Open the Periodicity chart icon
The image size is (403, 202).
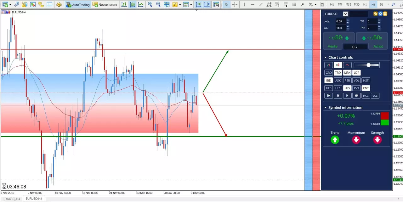coord(186,4)
